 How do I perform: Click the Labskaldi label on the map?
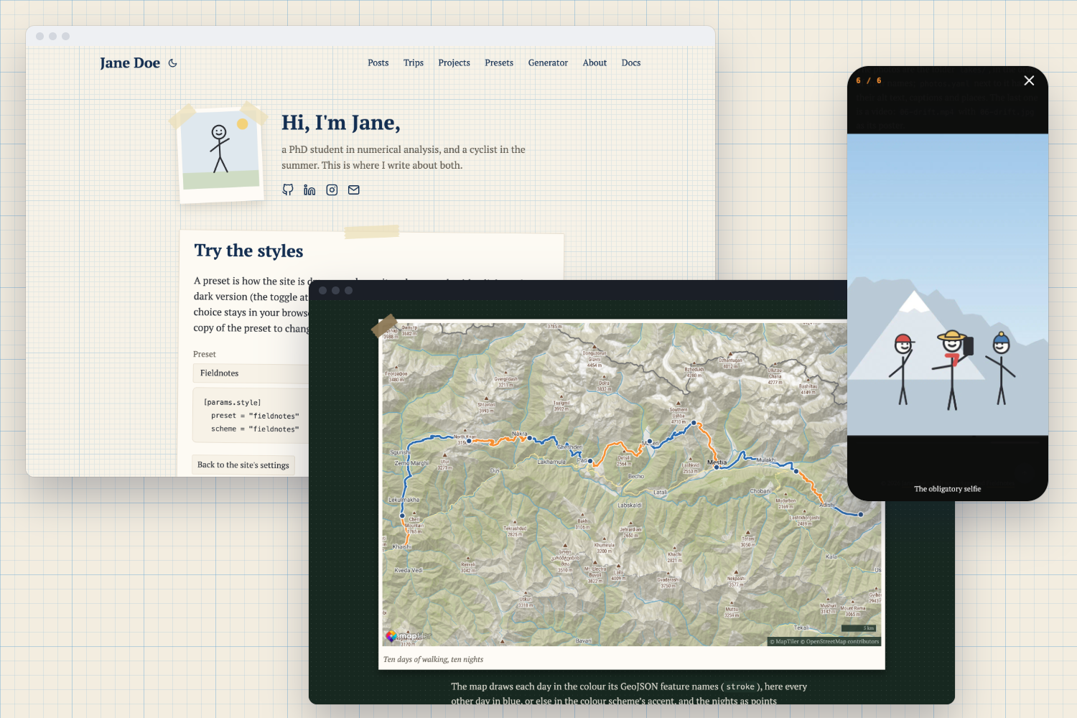[630, 505]
